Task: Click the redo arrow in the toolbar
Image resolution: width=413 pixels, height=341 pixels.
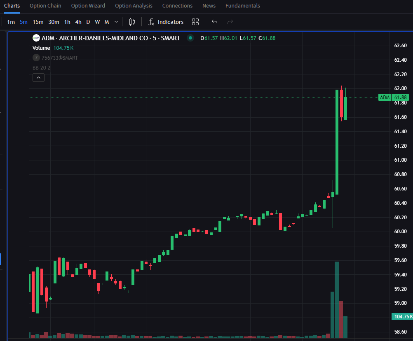Action: point(230,22)
